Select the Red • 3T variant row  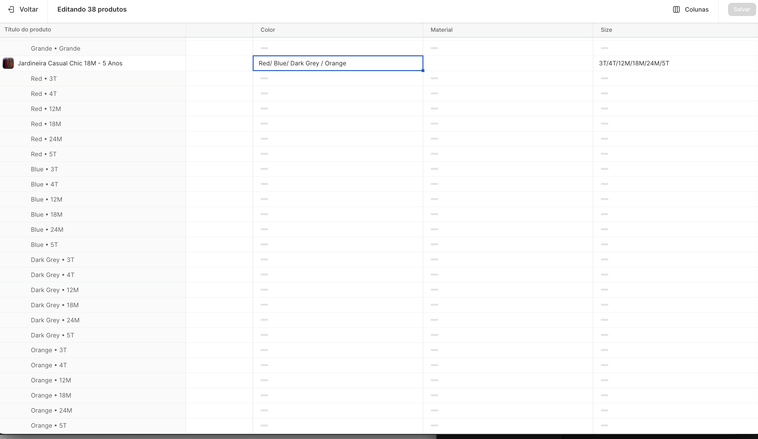click(x=44, y=79)
